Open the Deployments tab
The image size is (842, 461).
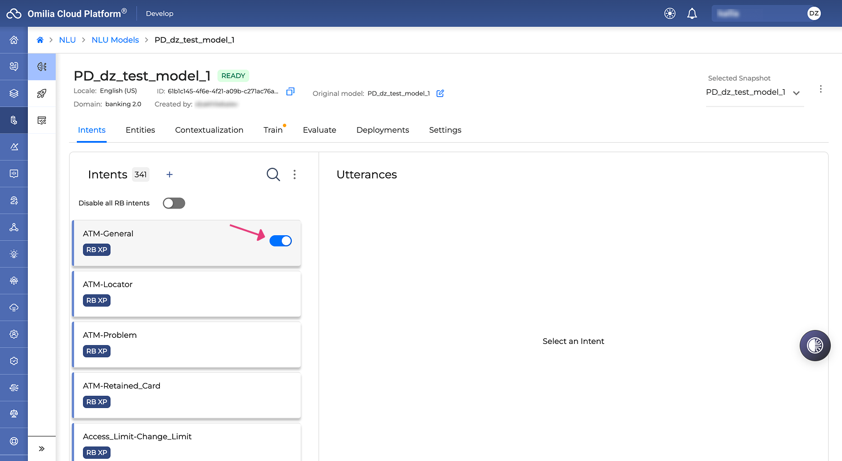383,130
